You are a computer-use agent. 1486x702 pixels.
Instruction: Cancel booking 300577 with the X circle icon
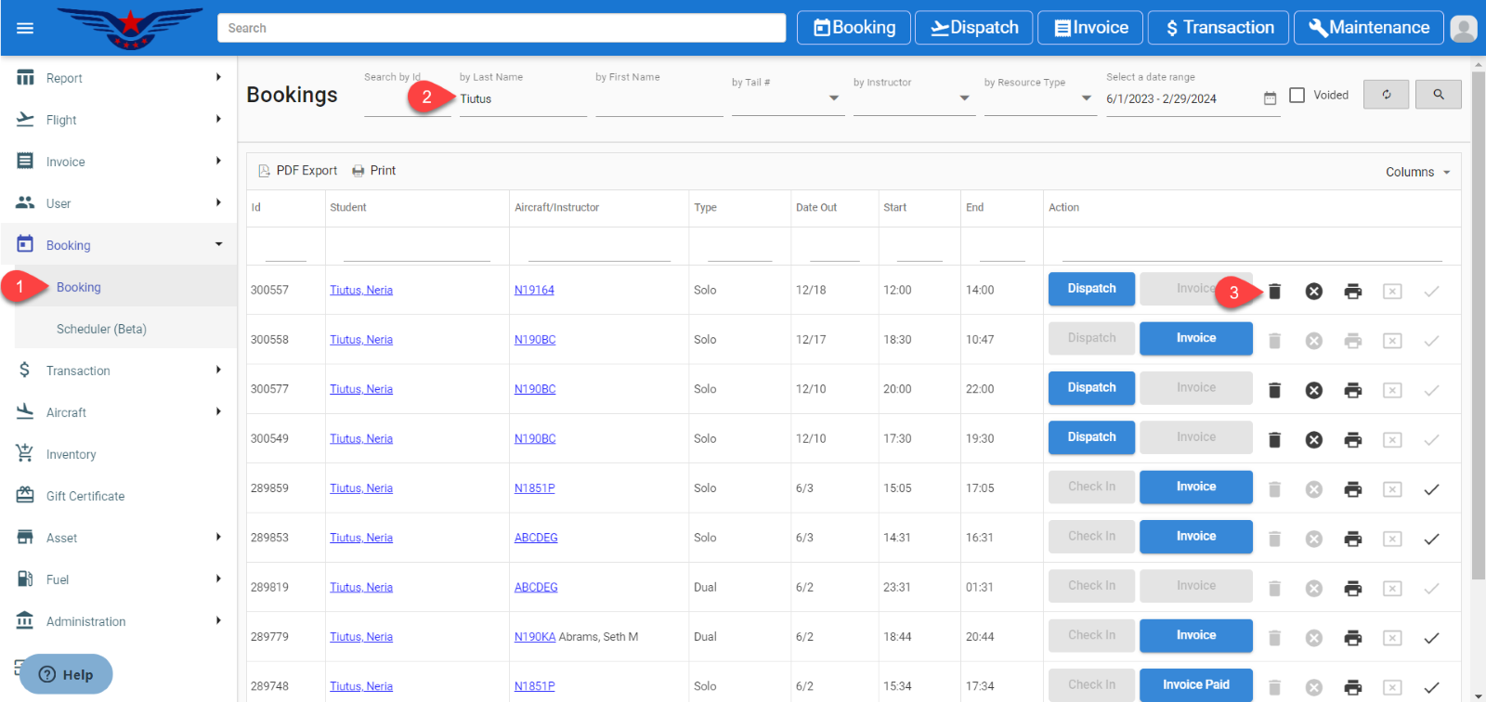pos(1313,390)
